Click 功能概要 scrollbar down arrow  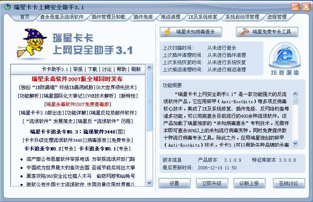click(295, 143)
